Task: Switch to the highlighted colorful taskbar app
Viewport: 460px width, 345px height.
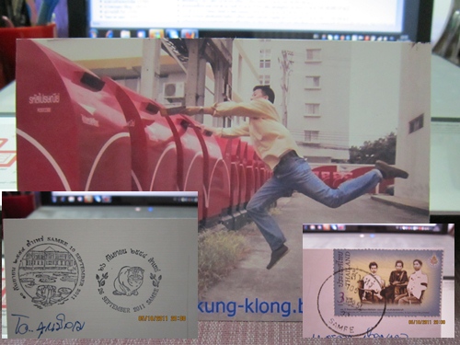Action: click(156, 33)
